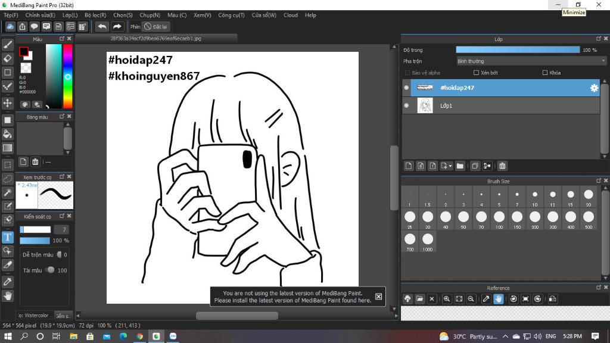Click the merge layer down icon

487,166
